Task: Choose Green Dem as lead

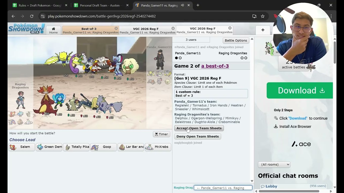Action: click(49, 147)
